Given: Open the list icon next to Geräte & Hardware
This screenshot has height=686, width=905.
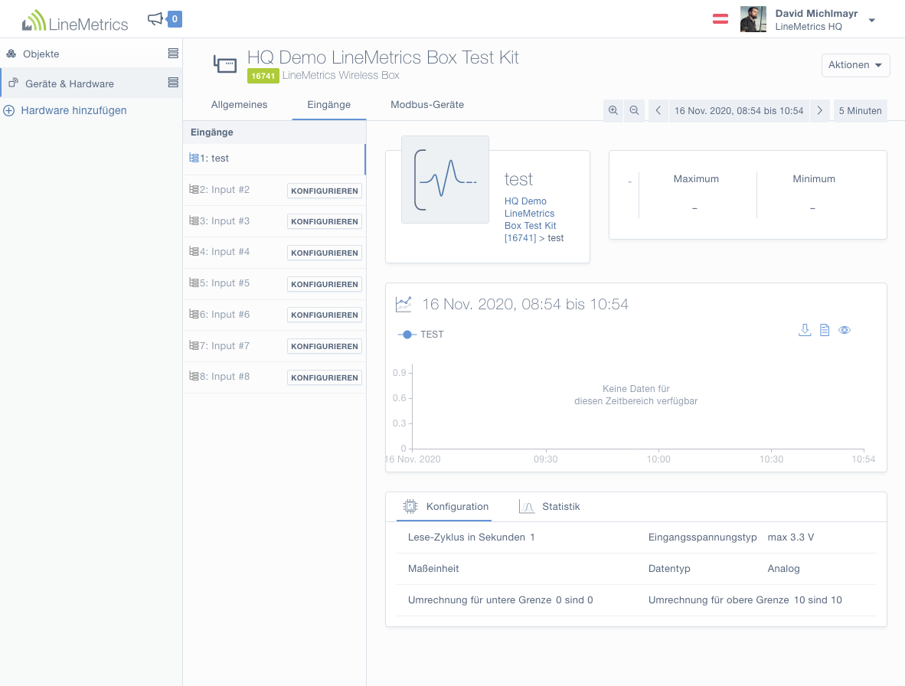Looking at the screenshot, I should [x=173, y=83].
